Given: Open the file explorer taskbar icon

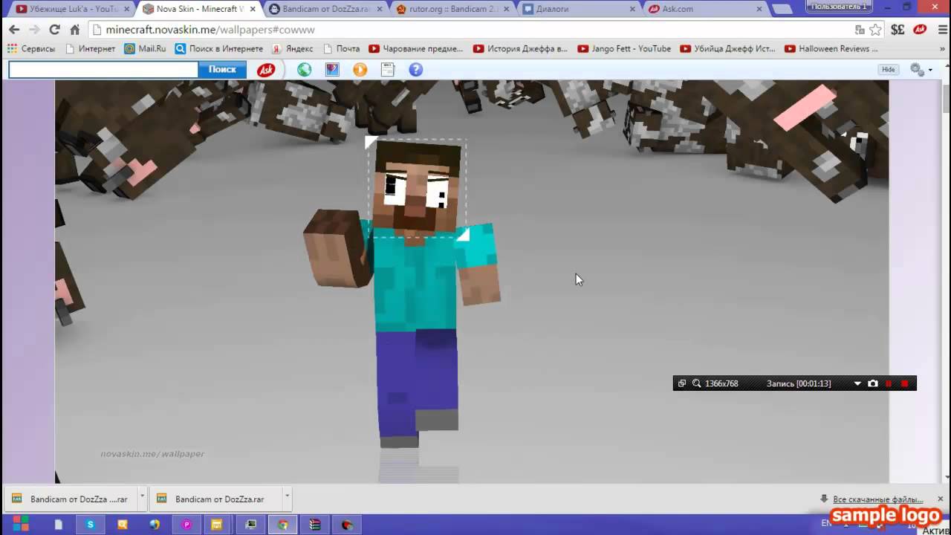Looking at the screenshot, I should tap(216, 525).
